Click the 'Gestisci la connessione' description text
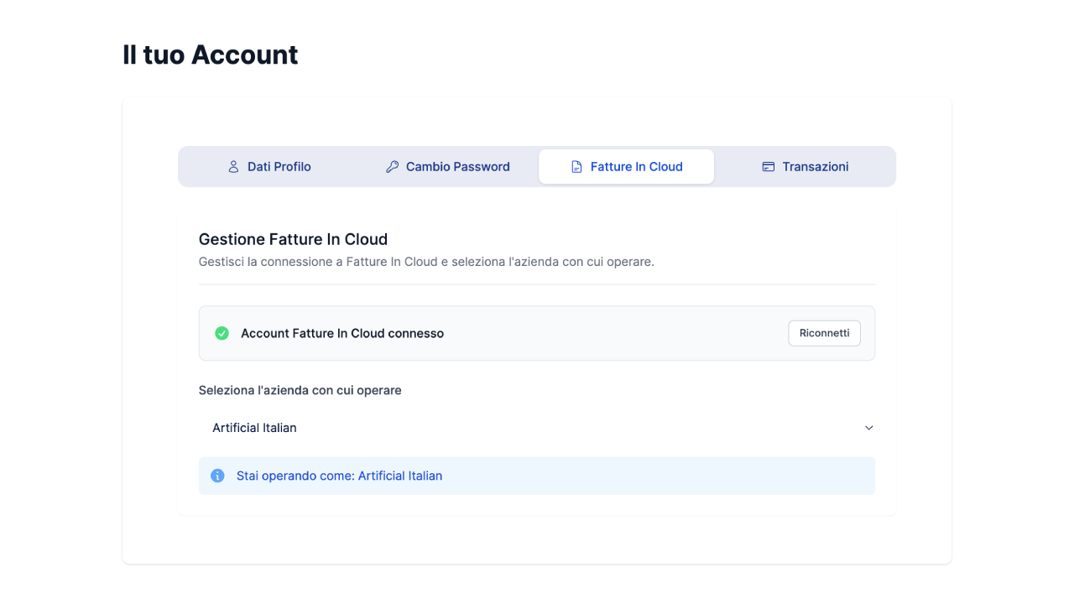Image resolution: width=1074 pixels, height=604 pixels. (x=426, y=262)
